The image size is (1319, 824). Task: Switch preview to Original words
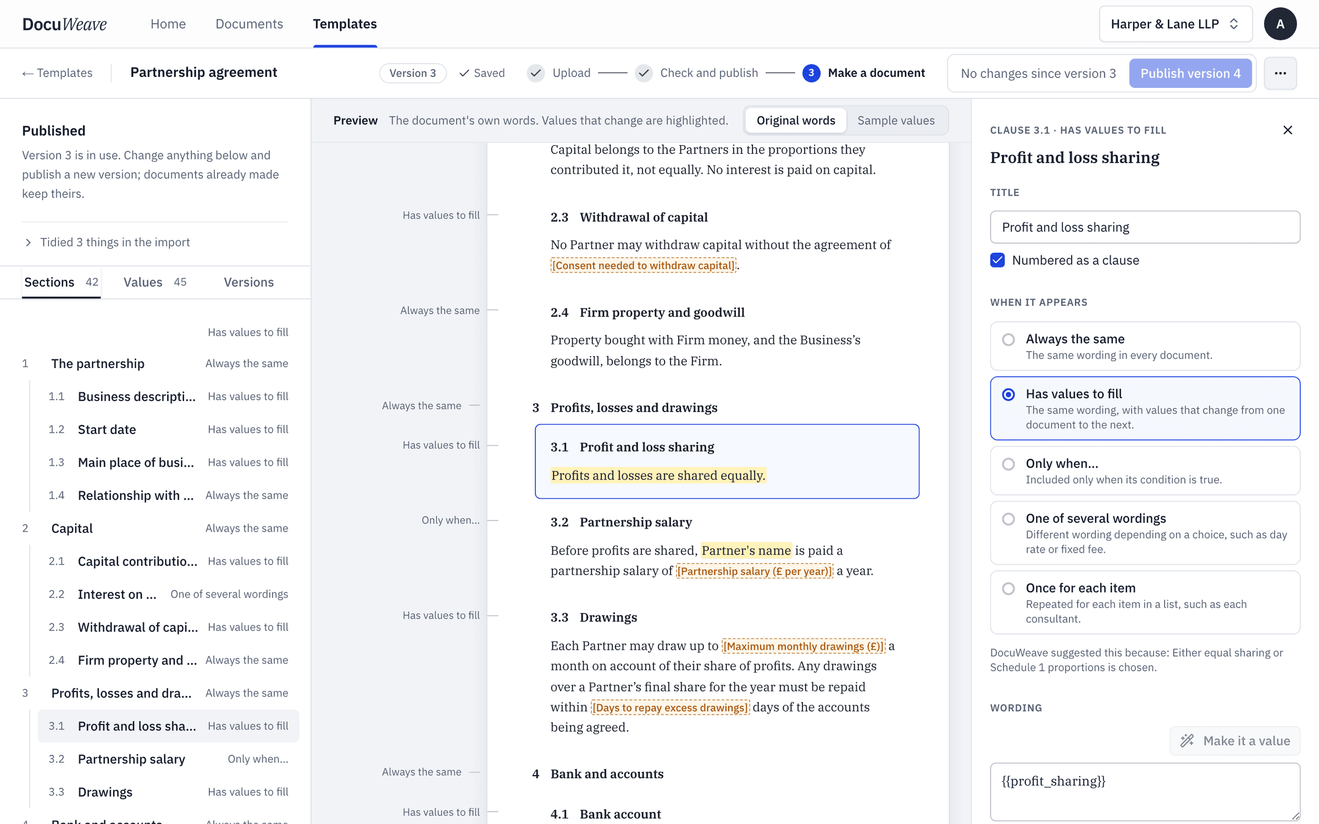click(795, 120)
